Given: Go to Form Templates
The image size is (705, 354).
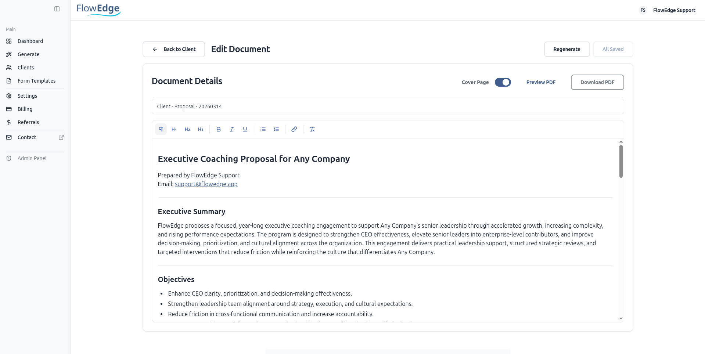Looking at the screenshot, I should [x=36, y=81].
